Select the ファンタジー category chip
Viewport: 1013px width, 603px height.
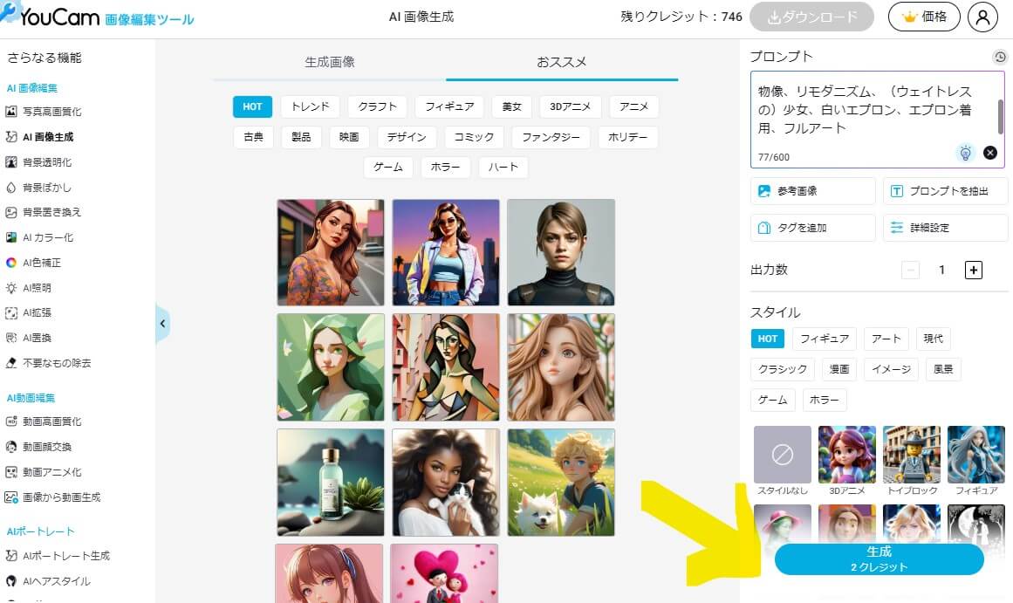[x=551, y=137]
